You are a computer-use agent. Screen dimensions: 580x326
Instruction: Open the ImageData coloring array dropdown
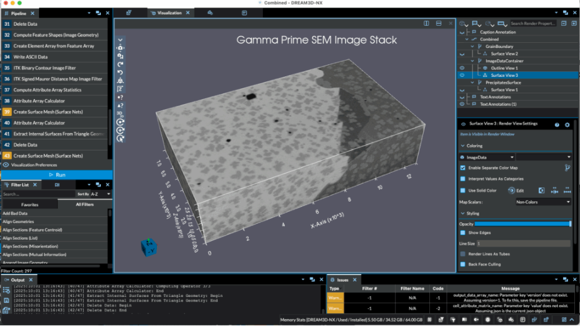[487, 157]
